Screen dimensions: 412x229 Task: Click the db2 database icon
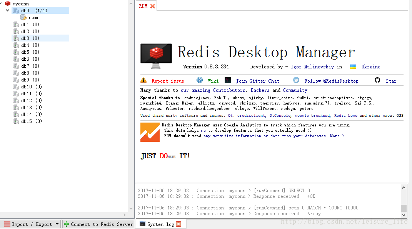coord(16,31)
